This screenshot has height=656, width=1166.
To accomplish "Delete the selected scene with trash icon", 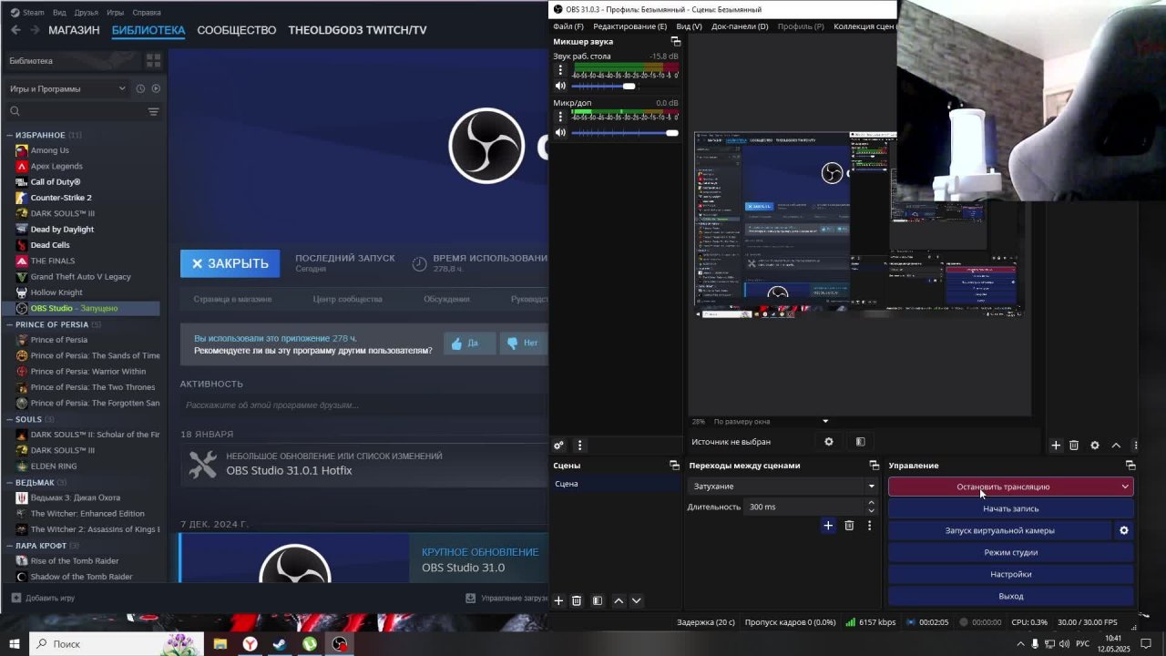I will (577, 600).
